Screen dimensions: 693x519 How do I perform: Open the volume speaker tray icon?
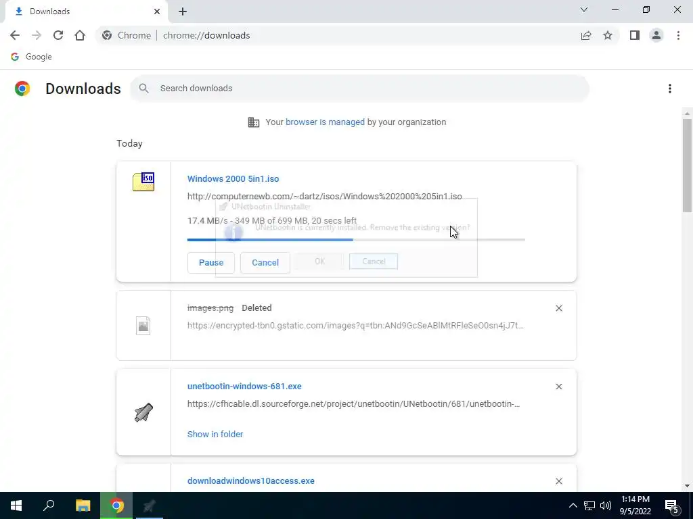pyautogui.click(x=606, y=505)
